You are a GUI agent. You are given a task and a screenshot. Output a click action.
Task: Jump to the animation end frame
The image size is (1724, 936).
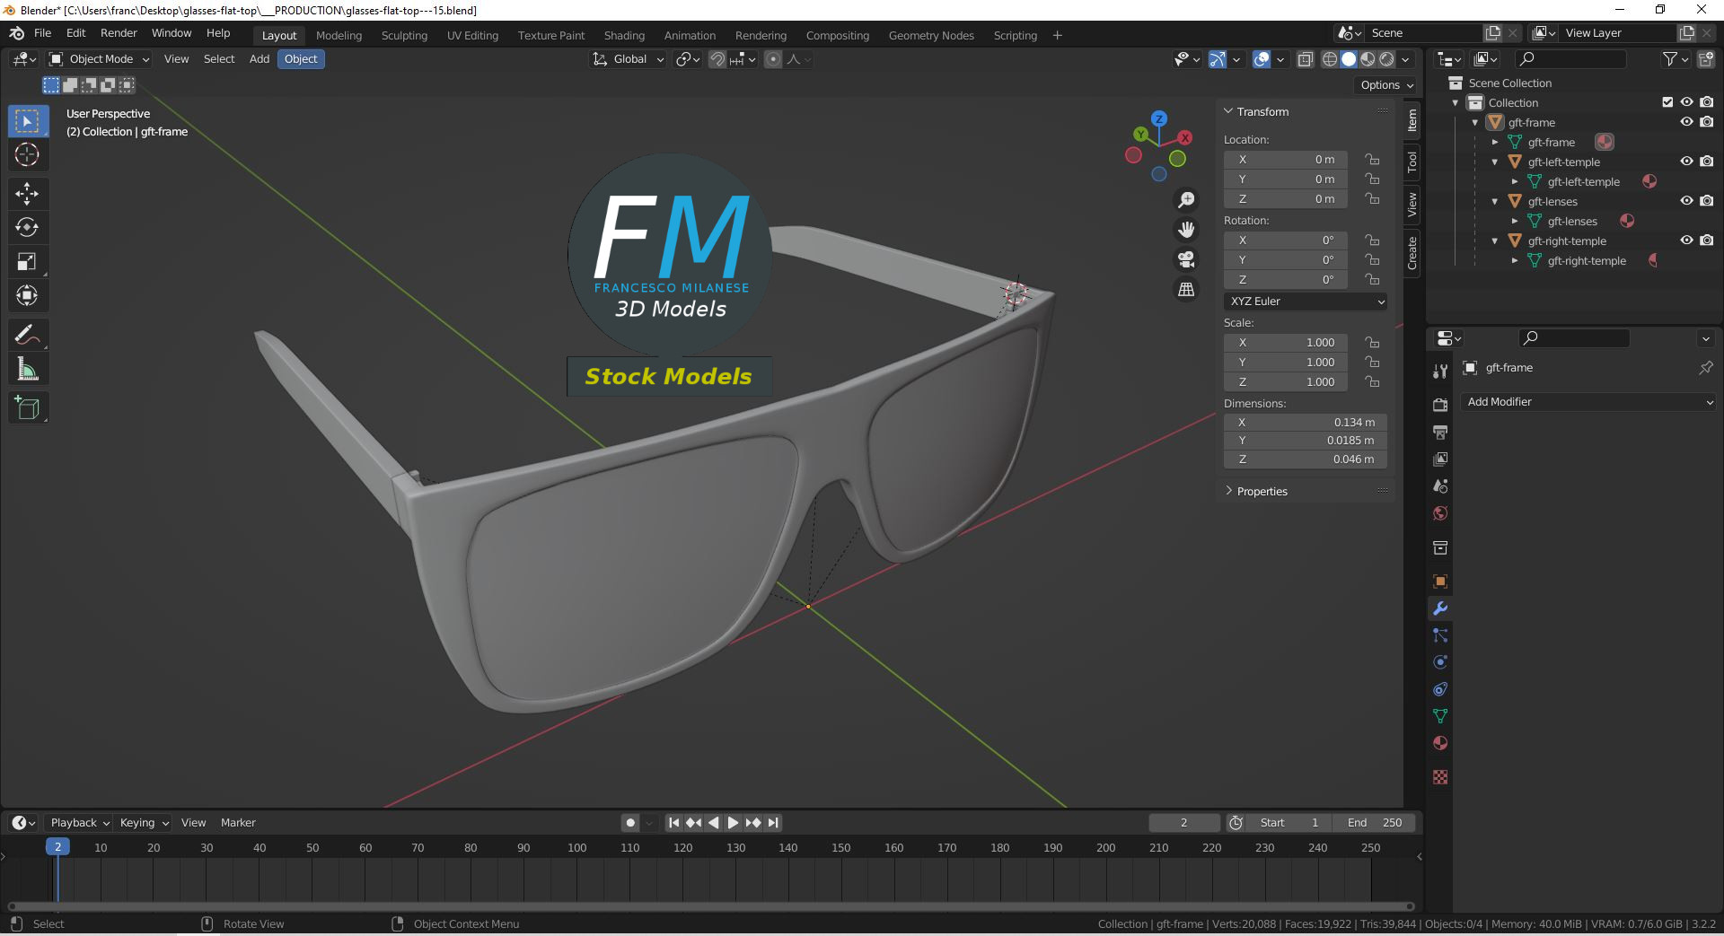pos(773,823)
